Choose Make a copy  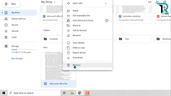click(88, 48)
